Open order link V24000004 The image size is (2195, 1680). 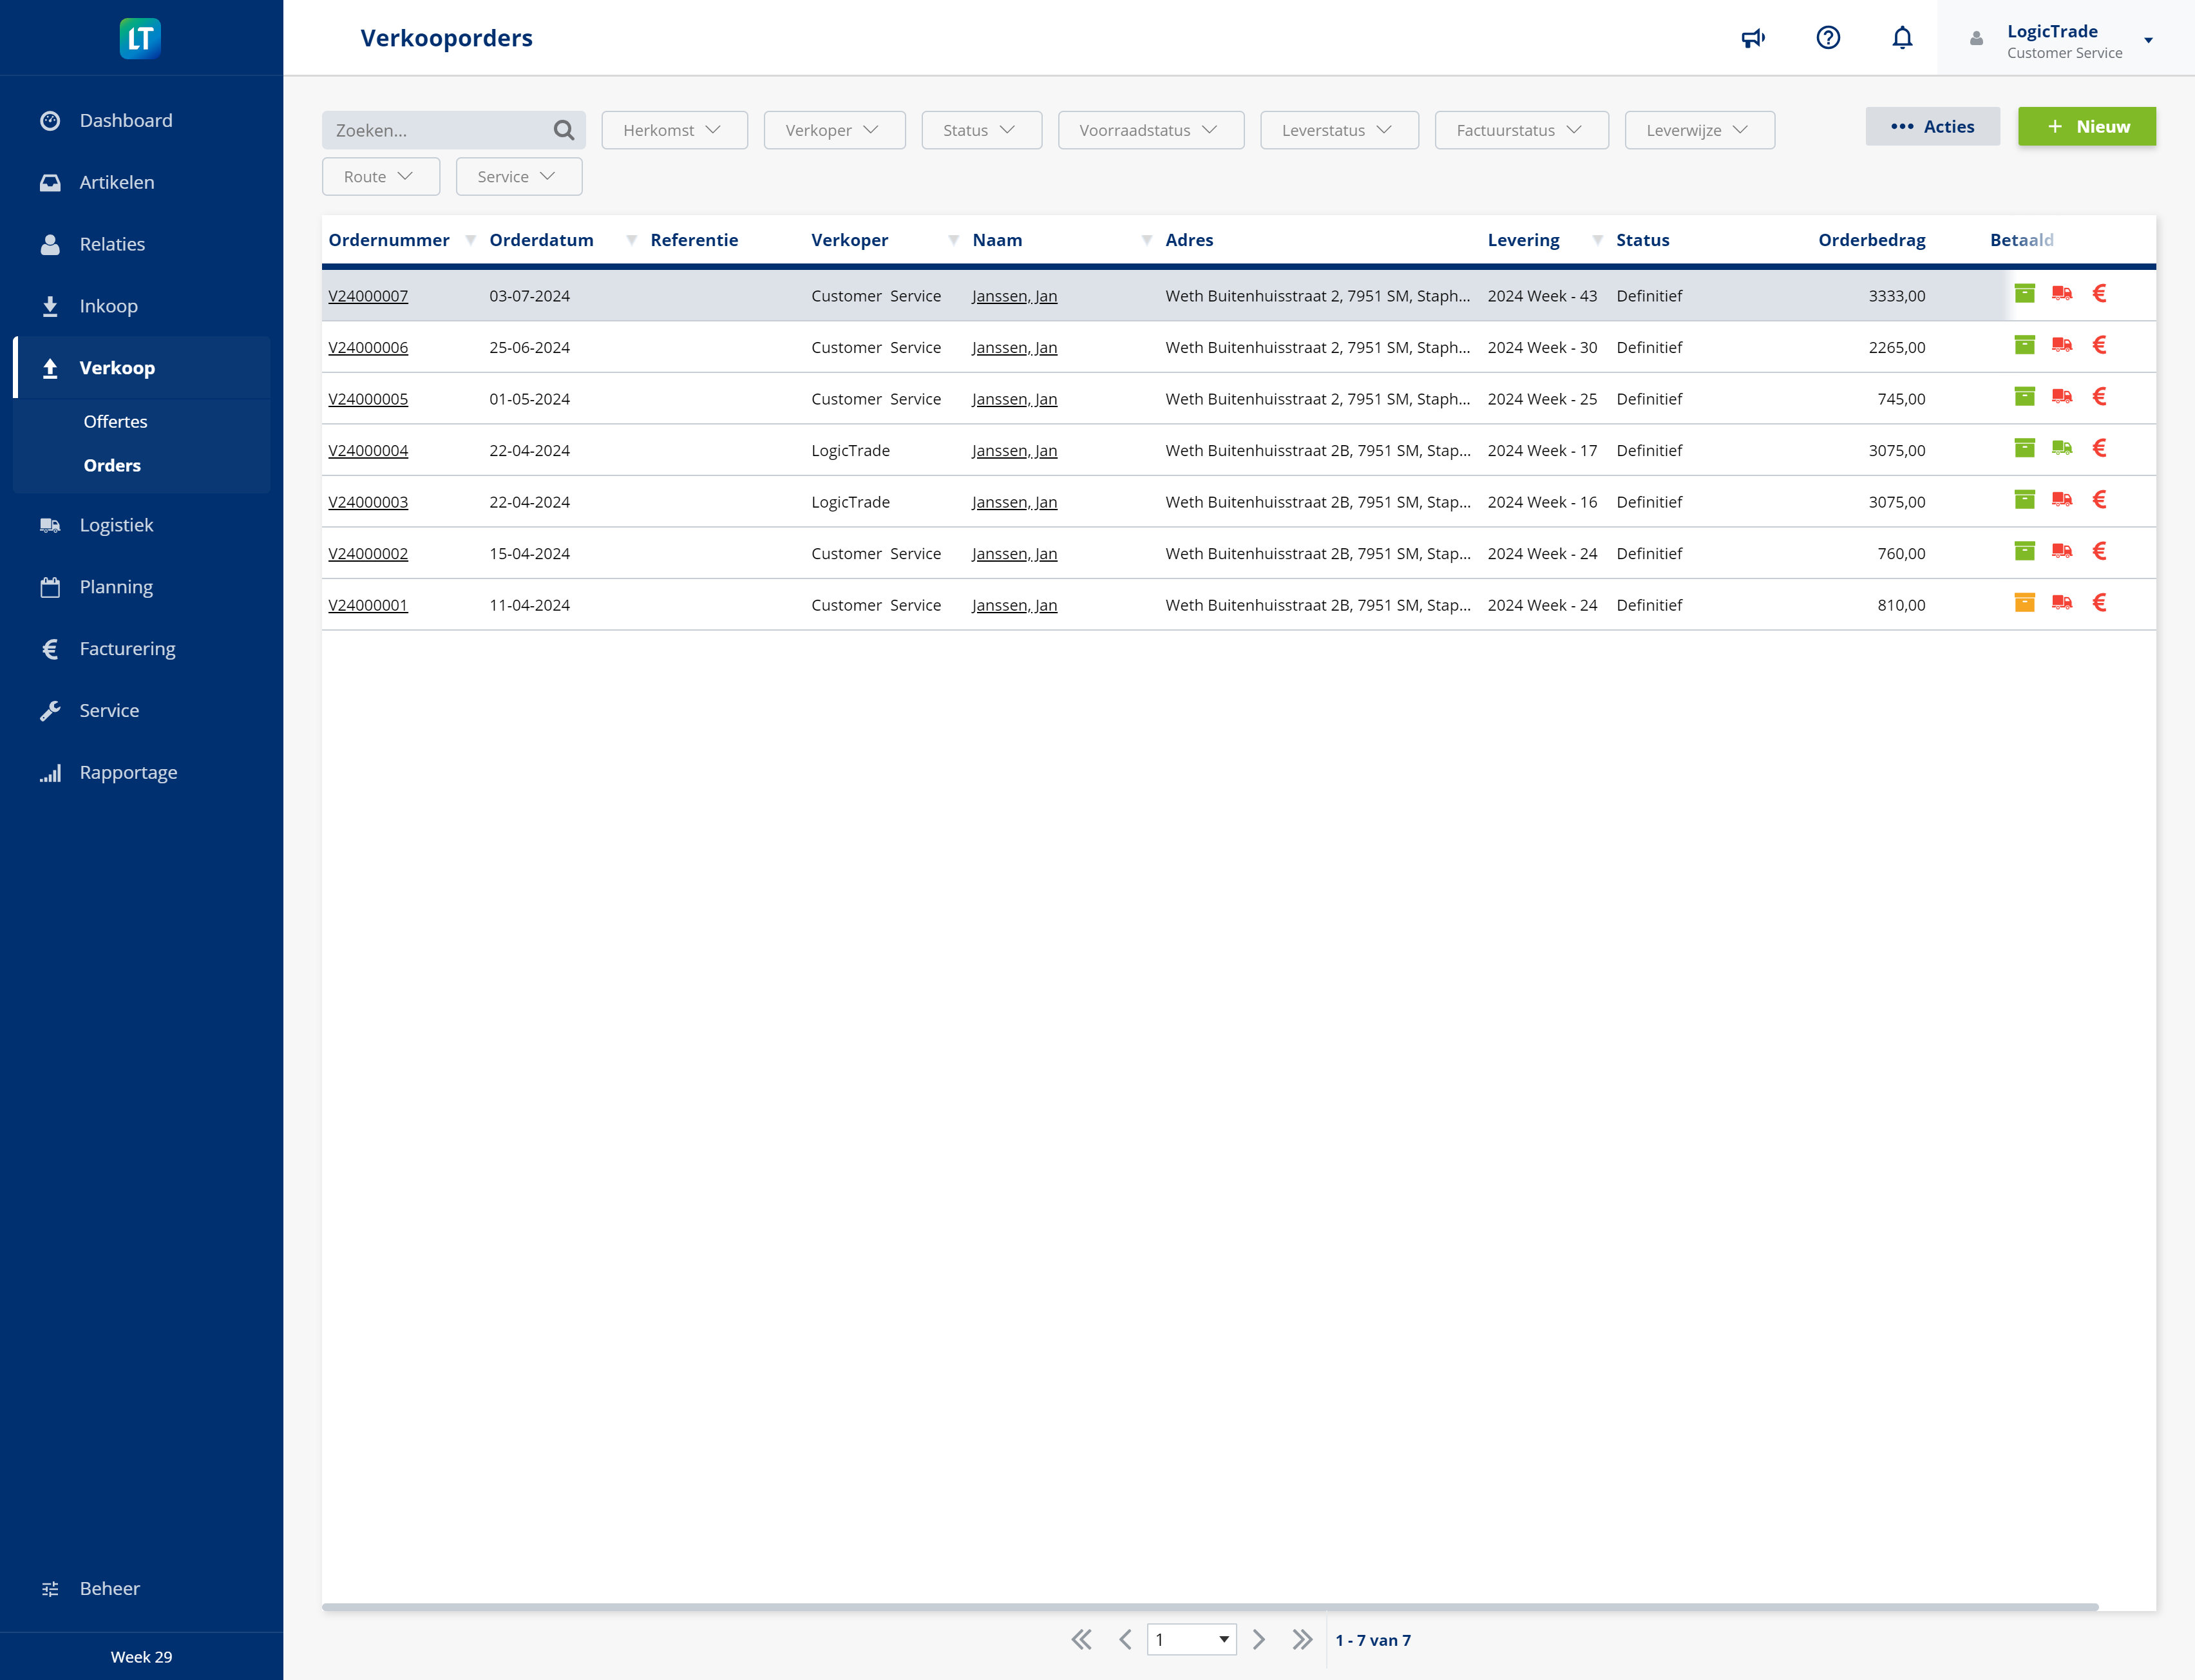pos(368,451)
